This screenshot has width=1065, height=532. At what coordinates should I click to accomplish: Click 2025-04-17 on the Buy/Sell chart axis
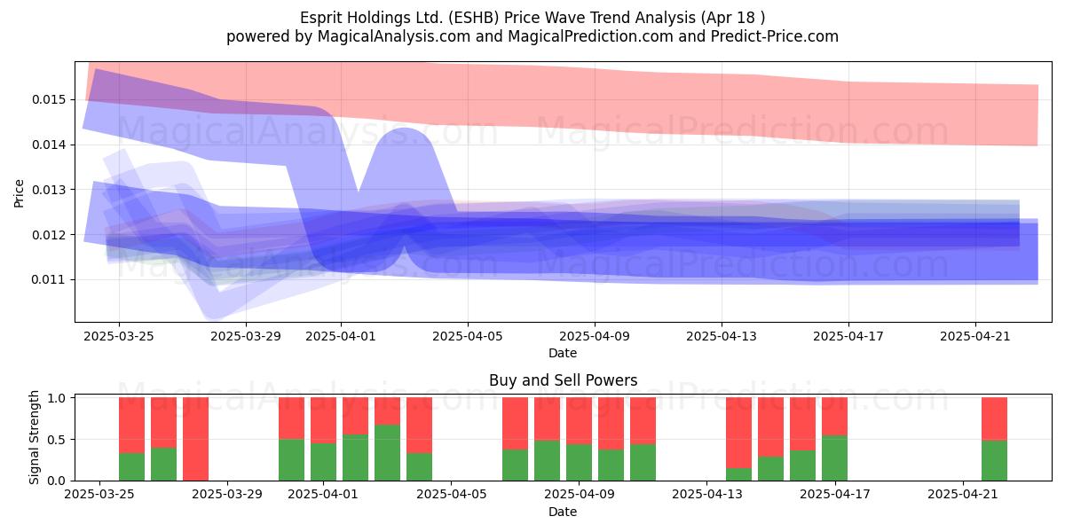pos(833,496)
